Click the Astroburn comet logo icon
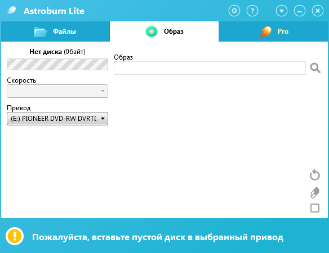This screenshot has height=253, width=329. [x=11, y=11]
